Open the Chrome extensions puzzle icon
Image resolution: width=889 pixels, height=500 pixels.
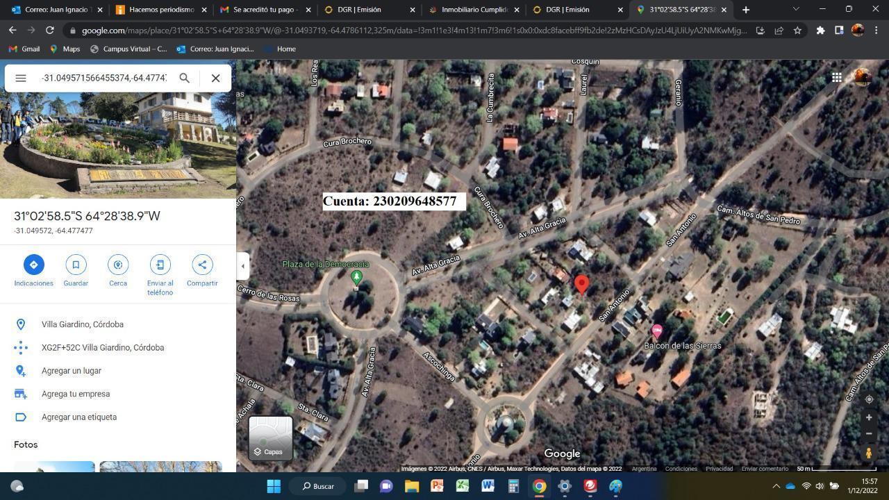point(820,31)
